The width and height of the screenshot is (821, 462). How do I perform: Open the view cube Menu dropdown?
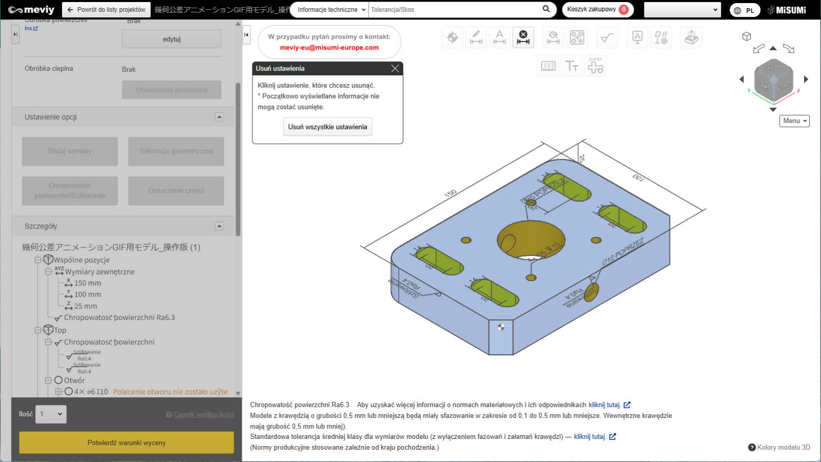(794, 121)
